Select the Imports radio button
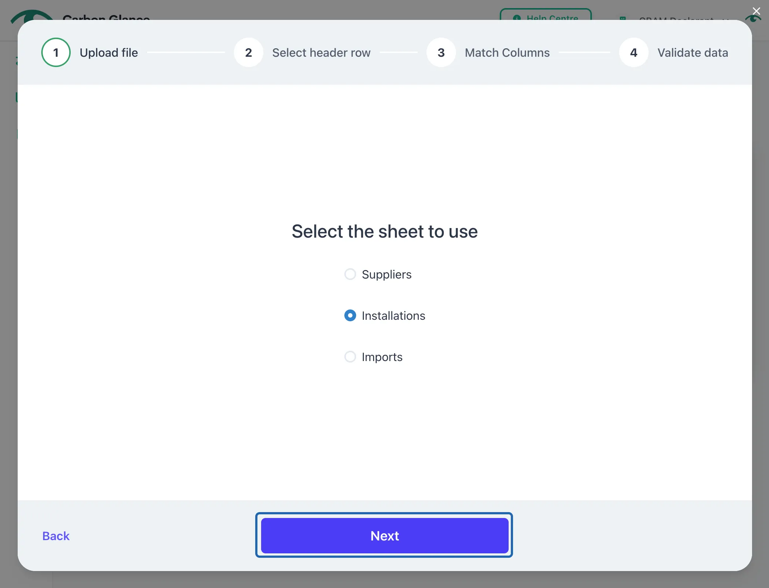 tap(350, 357)
